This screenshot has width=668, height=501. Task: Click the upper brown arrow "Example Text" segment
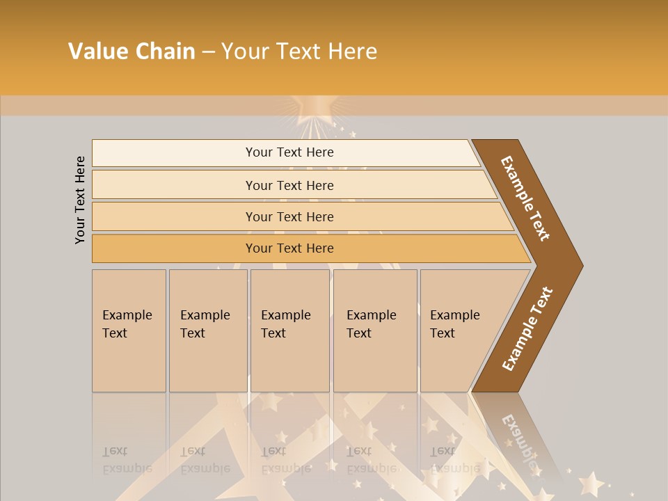point(525,198)
